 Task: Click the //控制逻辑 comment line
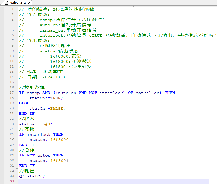tap(32, 88)
